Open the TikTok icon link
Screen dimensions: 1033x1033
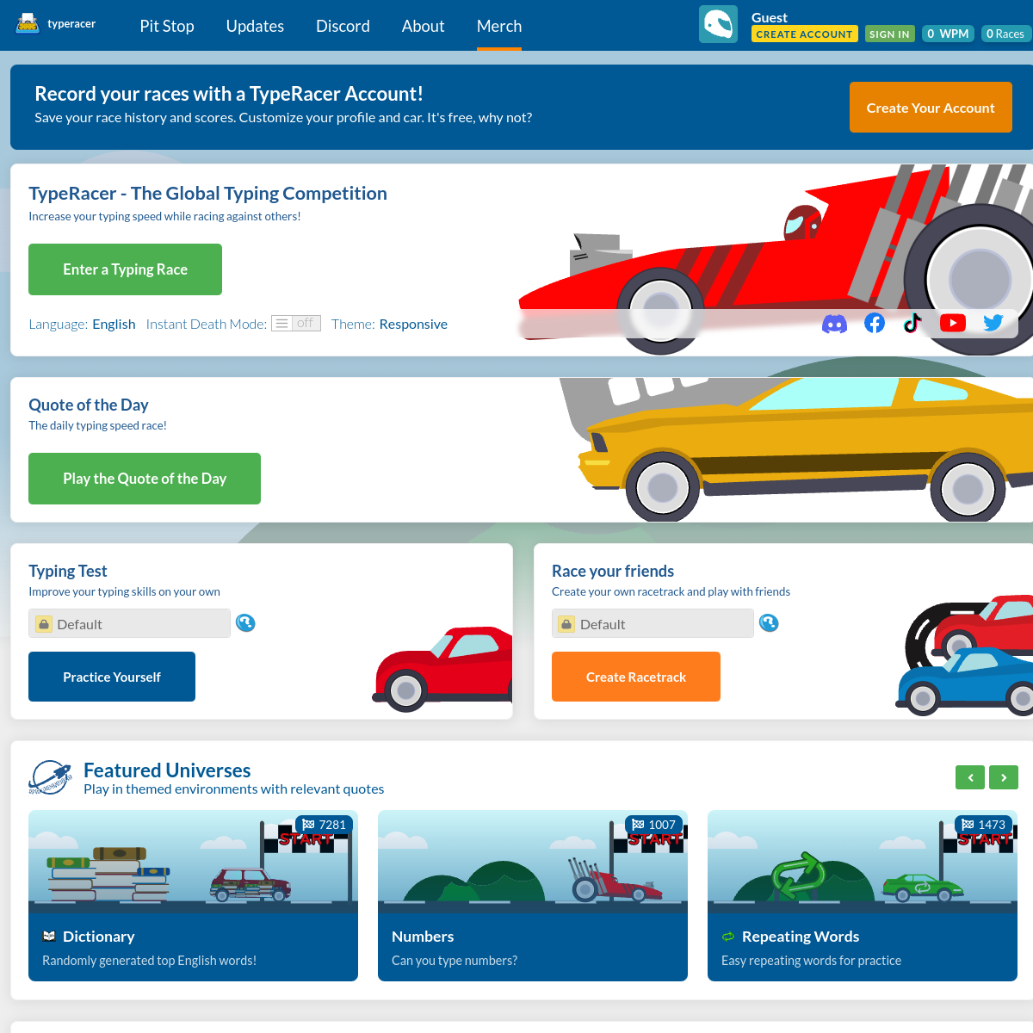click(912, 323)
